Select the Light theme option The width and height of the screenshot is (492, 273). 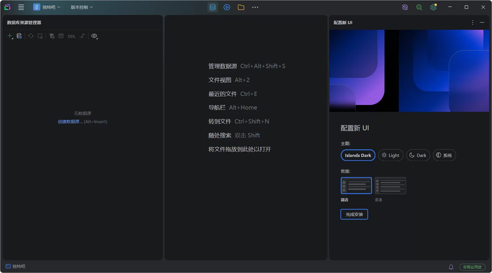tap(391, 155)
